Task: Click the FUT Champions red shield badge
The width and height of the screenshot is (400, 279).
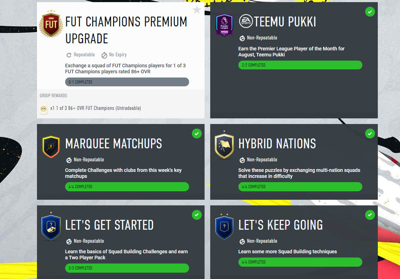Action: click(x=51, y=24)
